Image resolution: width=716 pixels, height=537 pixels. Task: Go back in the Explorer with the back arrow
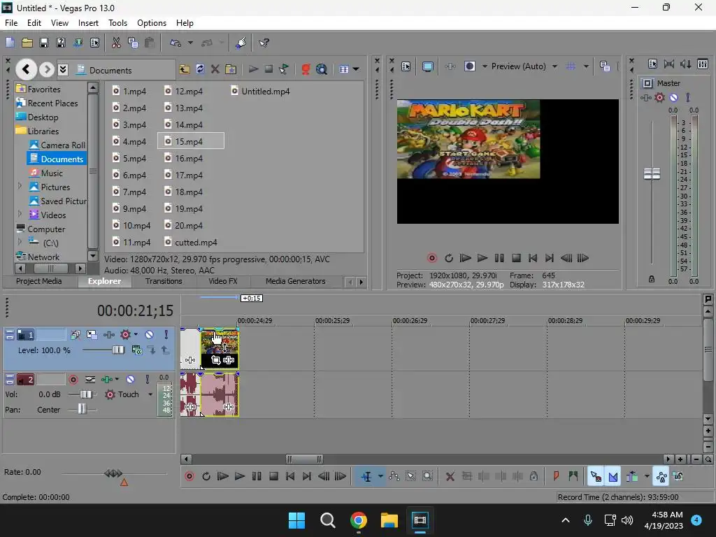click(x=26, y=69)
